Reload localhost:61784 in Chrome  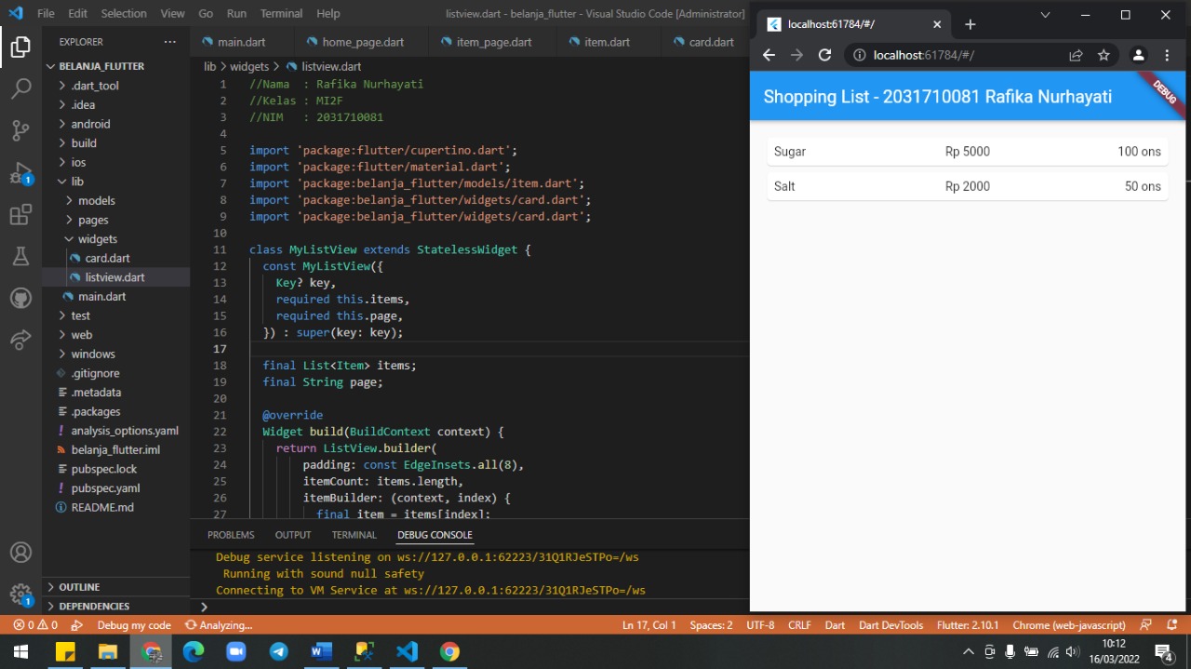coord(824,55)
